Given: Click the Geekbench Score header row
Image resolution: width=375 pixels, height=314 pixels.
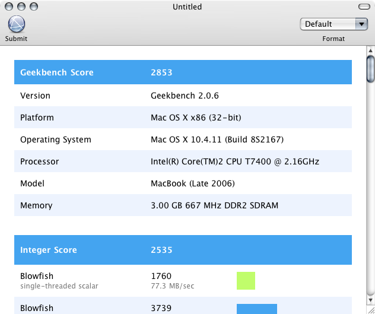Looking at the screenshot, I should tap(183, 72).
